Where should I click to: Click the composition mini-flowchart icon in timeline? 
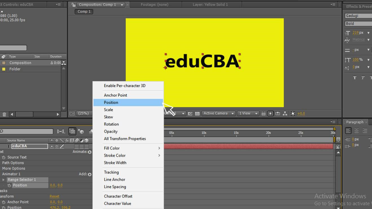click(x=61, y=131)
